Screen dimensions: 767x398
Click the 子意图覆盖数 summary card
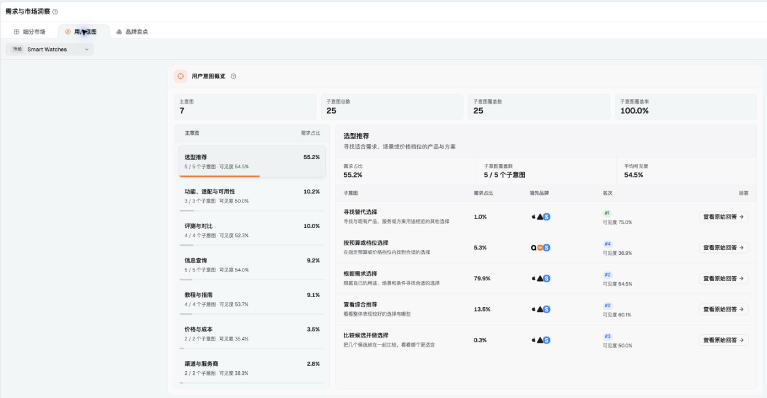(x=539, y=107)
